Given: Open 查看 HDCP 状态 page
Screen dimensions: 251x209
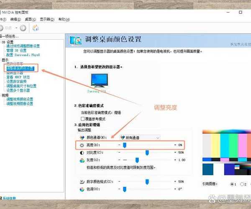Looking at the screenshot, I should [18, 77].
